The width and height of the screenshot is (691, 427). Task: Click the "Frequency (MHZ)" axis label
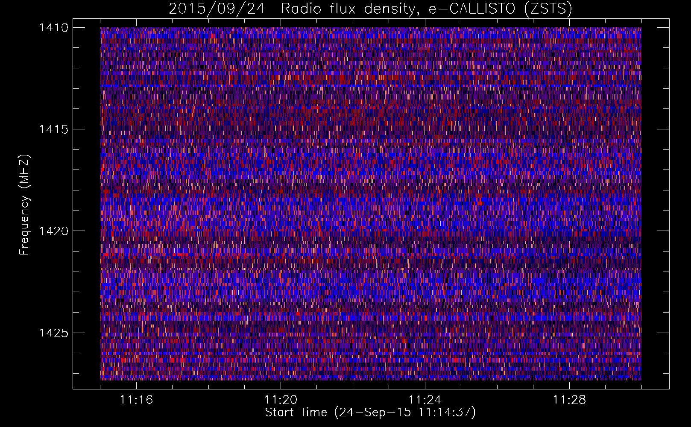[24, 205]
